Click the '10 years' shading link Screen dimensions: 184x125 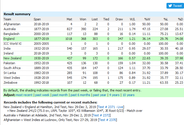[x=129, y=95]
